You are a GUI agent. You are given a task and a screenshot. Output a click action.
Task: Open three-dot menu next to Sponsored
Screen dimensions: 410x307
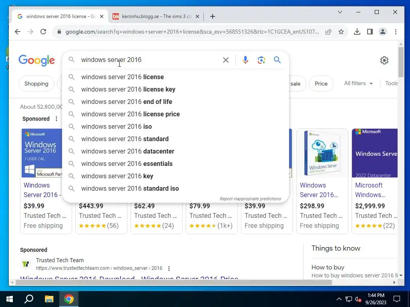tap(56, 119)
